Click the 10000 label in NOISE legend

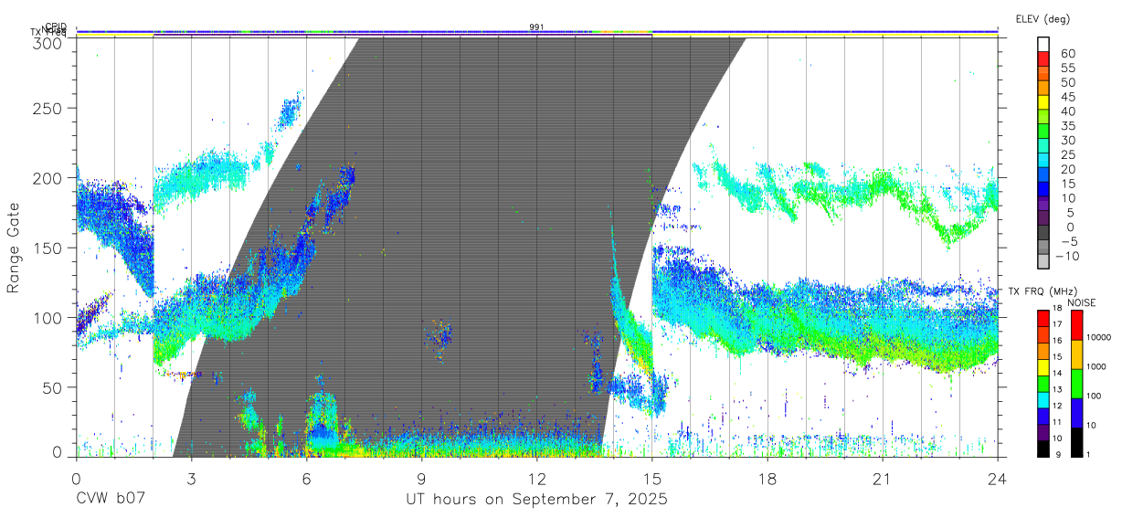point(1101,337)
